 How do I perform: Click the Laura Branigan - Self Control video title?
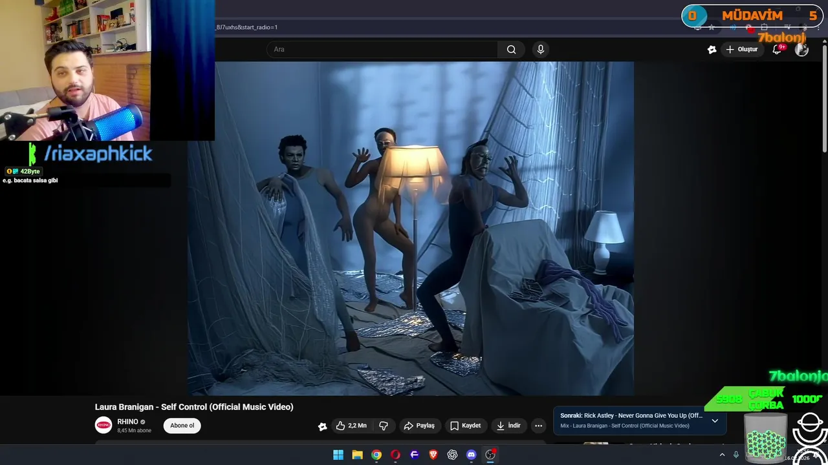coord(194,407)
